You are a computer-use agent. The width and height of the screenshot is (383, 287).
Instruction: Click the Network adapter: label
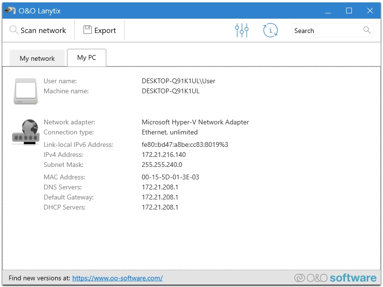click(69, 122)
